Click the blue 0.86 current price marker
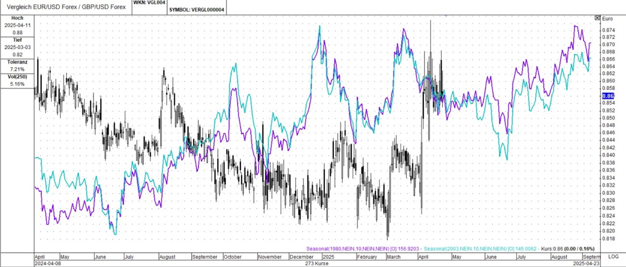Viewport: 626px width, 267px height. 608,96
